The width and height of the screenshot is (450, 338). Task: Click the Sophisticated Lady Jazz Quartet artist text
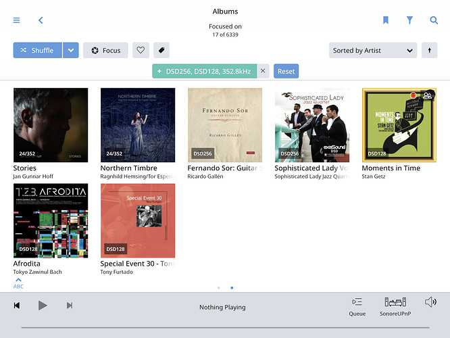click(x=312, y=176)
